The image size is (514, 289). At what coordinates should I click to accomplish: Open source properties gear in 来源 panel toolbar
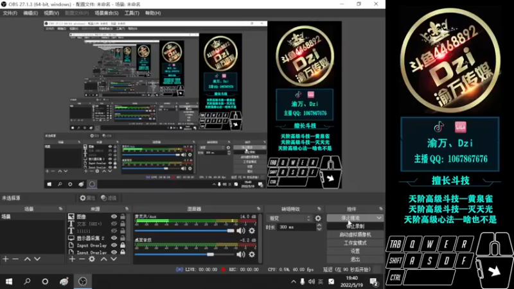92,259
